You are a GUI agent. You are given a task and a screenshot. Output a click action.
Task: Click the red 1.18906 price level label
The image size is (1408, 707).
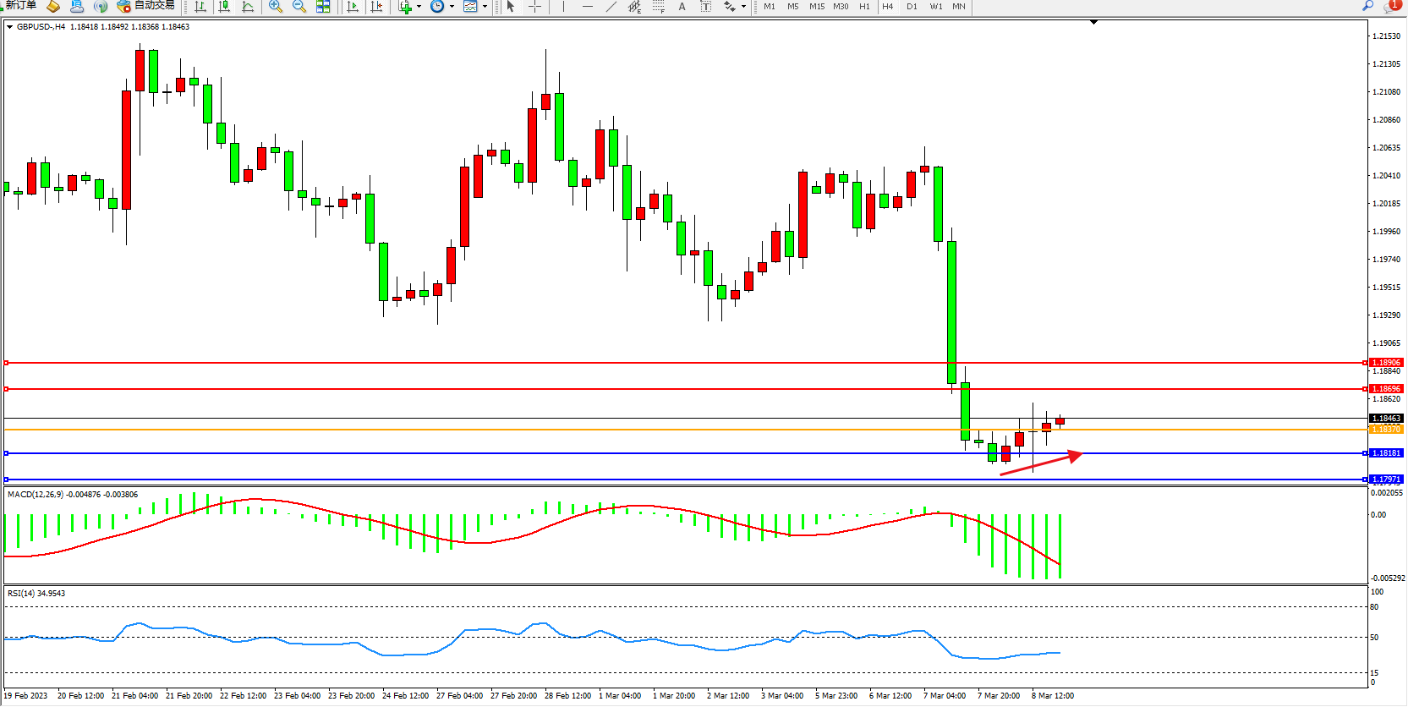[1385, 363]
